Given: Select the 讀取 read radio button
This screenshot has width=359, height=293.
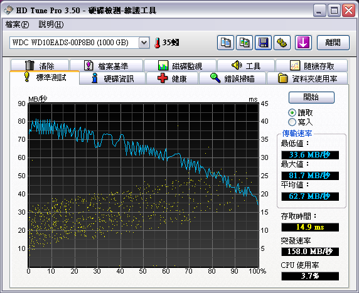Looking at the screenshot, I should pos(292,113).
